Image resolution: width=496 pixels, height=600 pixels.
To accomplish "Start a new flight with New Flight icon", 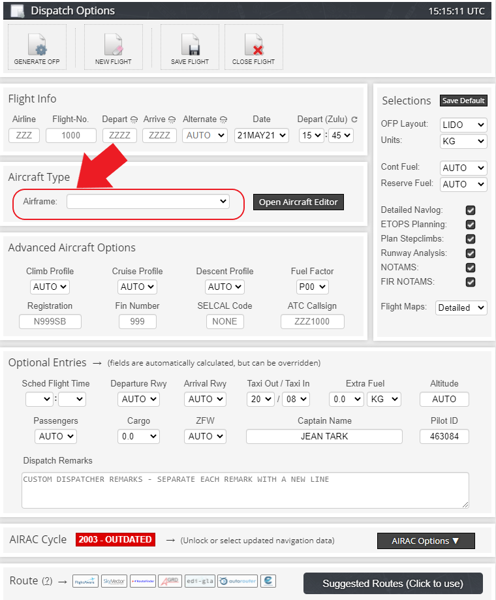I will coord(113,46).
